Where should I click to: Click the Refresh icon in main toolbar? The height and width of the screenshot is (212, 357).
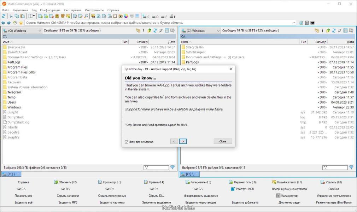(x=4, y=16)
